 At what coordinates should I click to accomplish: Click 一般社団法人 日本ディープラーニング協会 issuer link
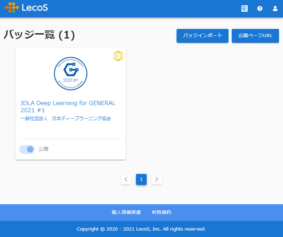(x=66, y=118)
